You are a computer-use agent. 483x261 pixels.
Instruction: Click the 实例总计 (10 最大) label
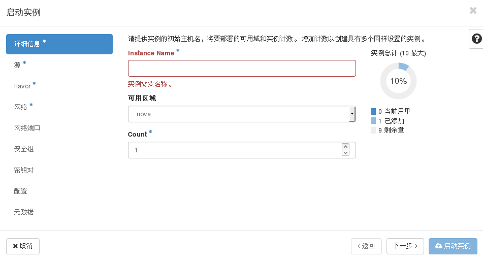(x=398, y=53)
